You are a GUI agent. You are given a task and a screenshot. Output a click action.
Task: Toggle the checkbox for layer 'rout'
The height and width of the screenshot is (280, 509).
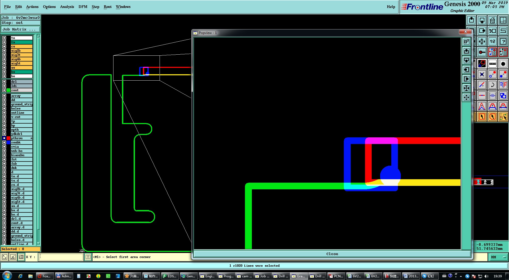pyautogui.click(x=4, y=90)
